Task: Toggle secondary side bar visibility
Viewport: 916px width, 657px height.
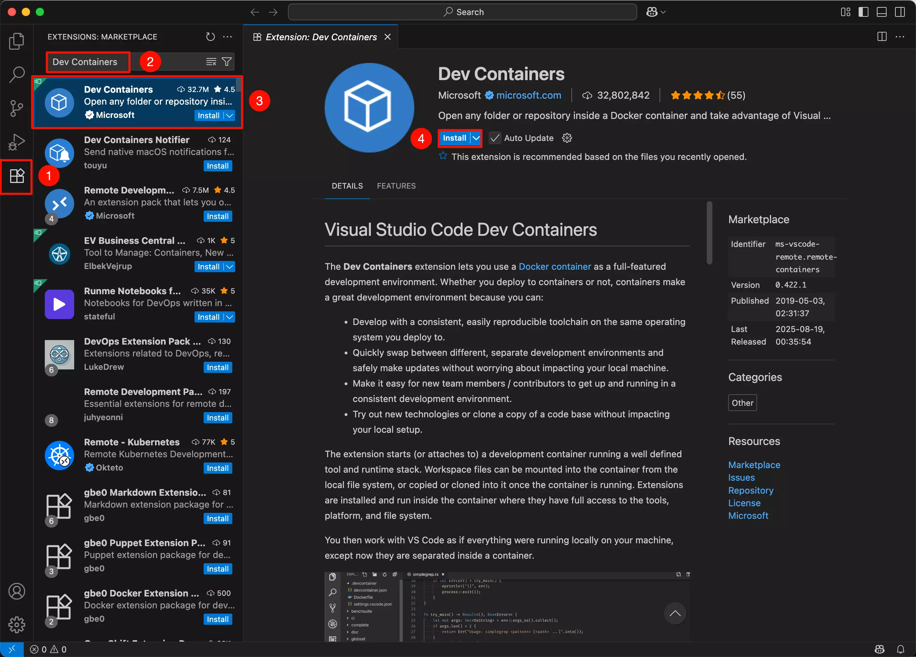Action: click(x=900, y=12)
